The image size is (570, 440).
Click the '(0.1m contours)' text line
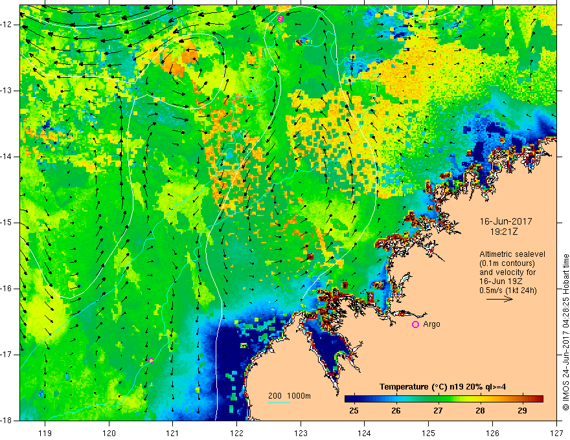507,263
